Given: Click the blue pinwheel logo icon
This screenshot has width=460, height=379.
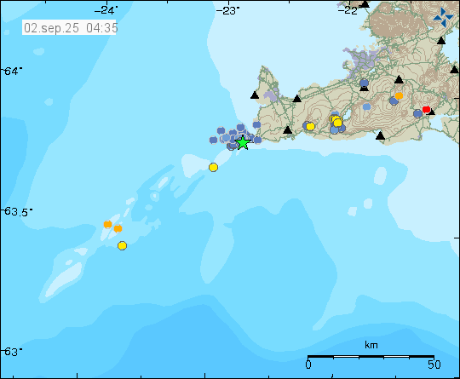Looking at the screenshot, I should point(443,17).
